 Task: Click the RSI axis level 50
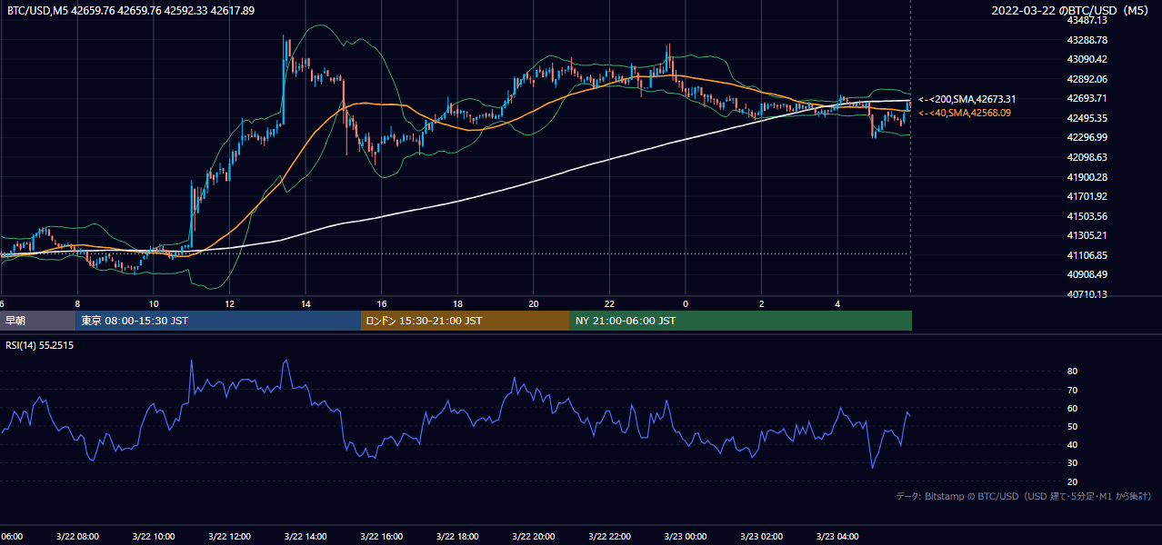coord(1072,426)
